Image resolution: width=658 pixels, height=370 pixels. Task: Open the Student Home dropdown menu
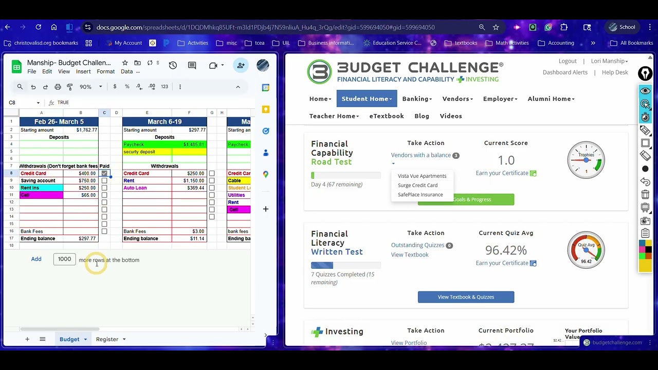[367, 99]
